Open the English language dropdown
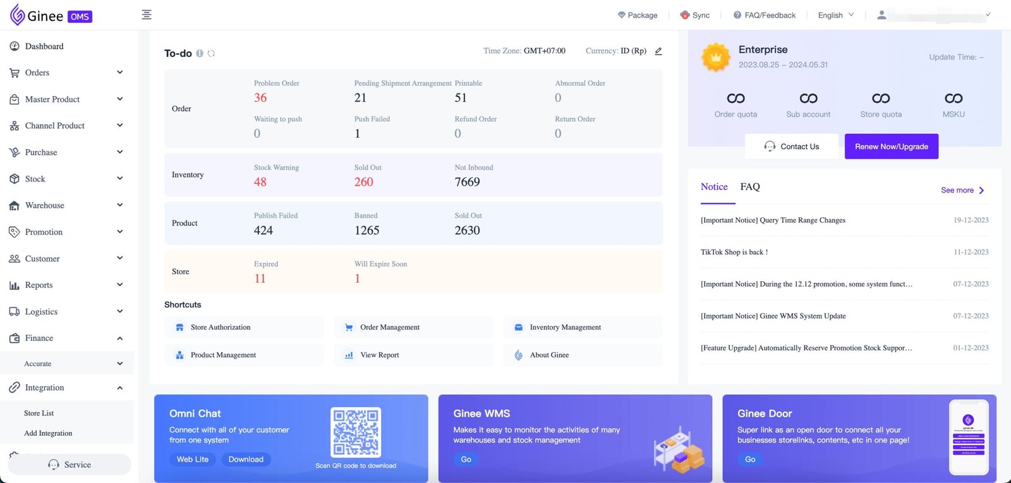This screenshot has height=483, width=1011. [x=835, y=15]
